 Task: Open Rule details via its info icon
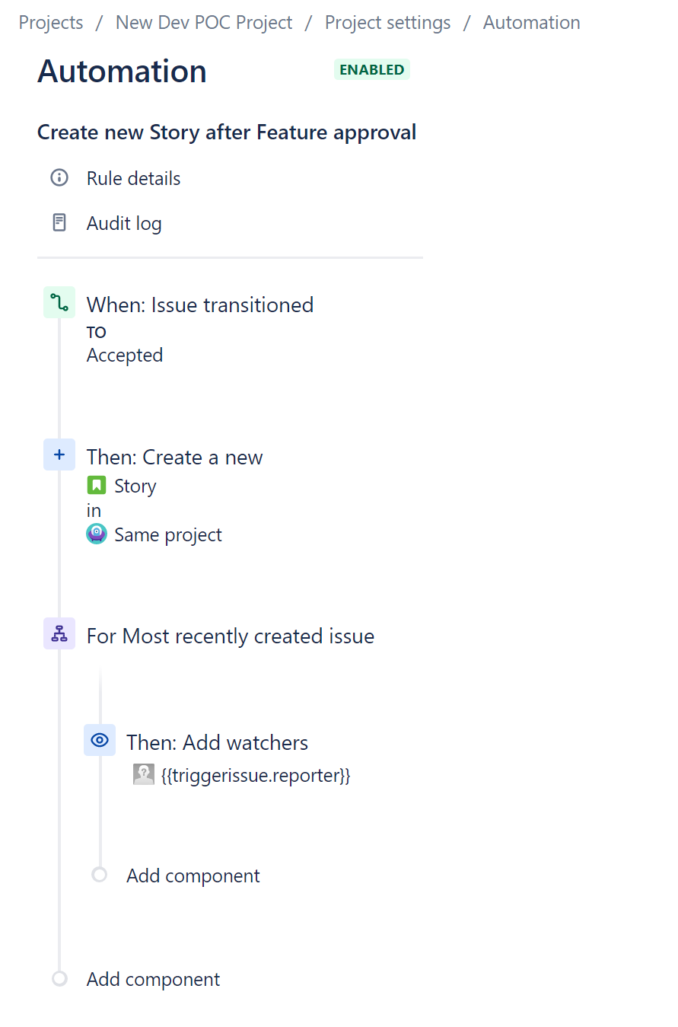[x=59, y=177]
